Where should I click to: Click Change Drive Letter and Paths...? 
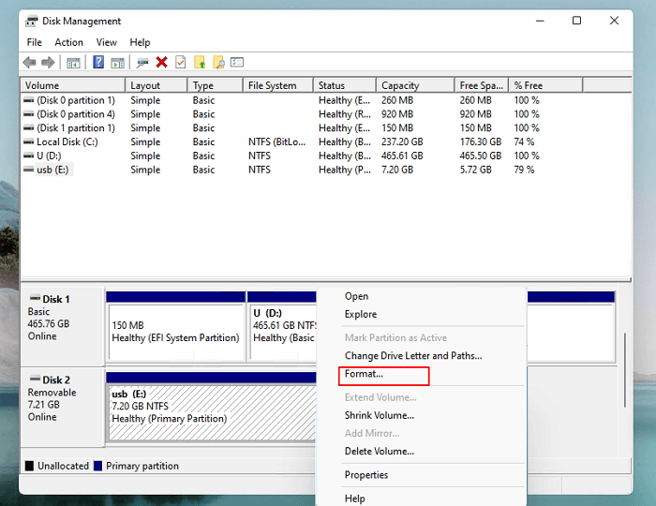412,356
